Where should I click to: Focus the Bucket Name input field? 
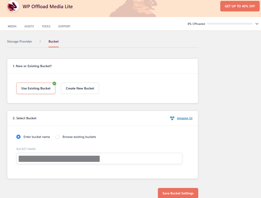(x=99, y=159)
